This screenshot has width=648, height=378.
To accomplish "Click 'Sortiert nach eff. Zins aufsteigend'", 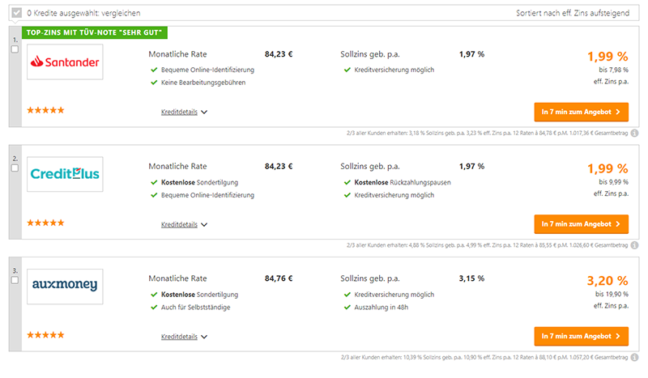I will (573, 13).
